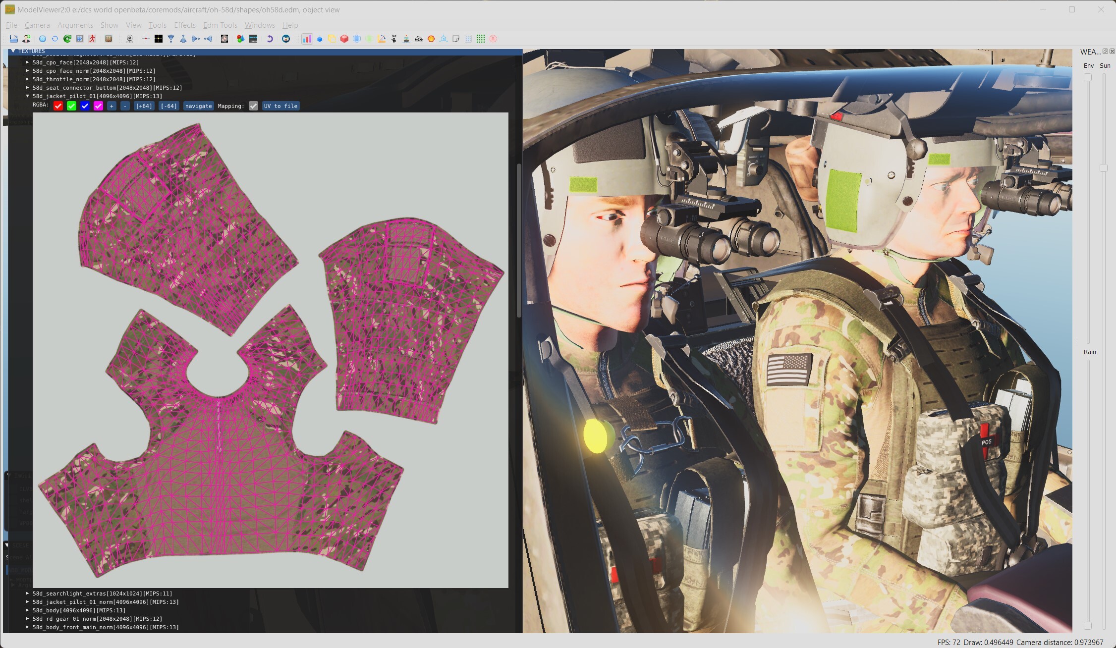
Task: Click the navigate button
Action: click(x=198, y=106)
